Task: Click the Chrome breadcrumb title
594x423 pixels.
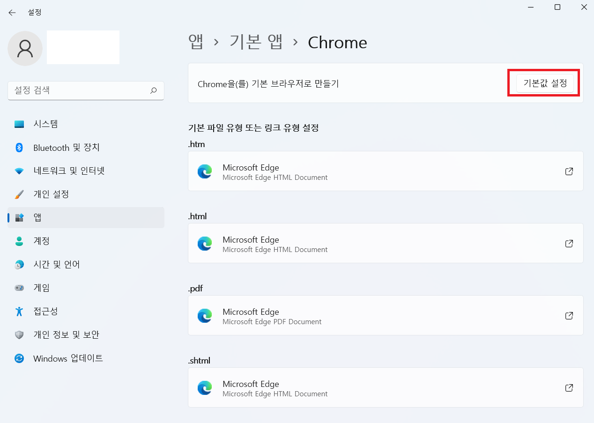Action: (x=337, y=43)
